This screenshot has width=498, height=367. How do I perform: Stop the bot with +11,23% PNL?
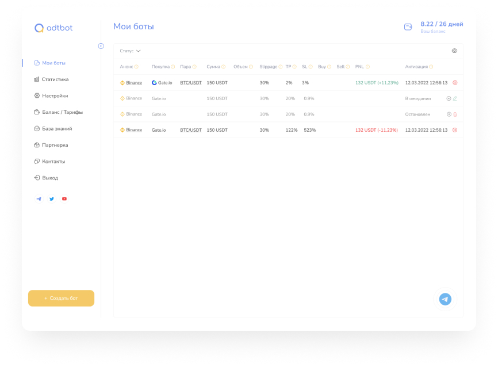pyautogui.click(x=455, y=83)
